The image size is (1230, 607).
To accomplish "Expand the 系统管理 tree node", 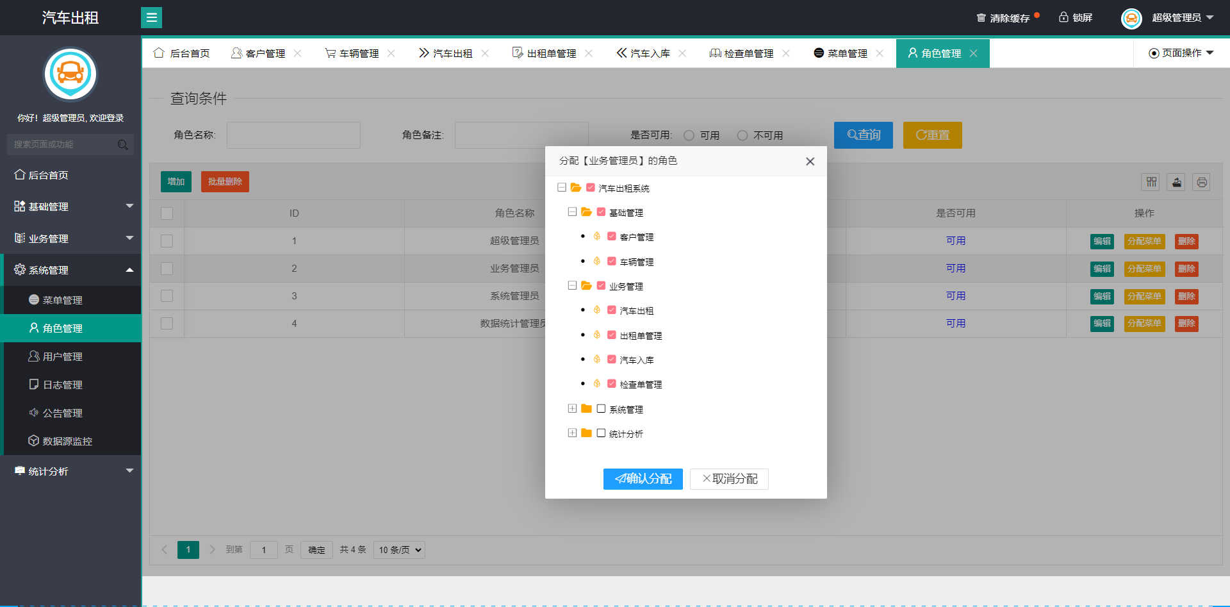I will coord(572,408).
